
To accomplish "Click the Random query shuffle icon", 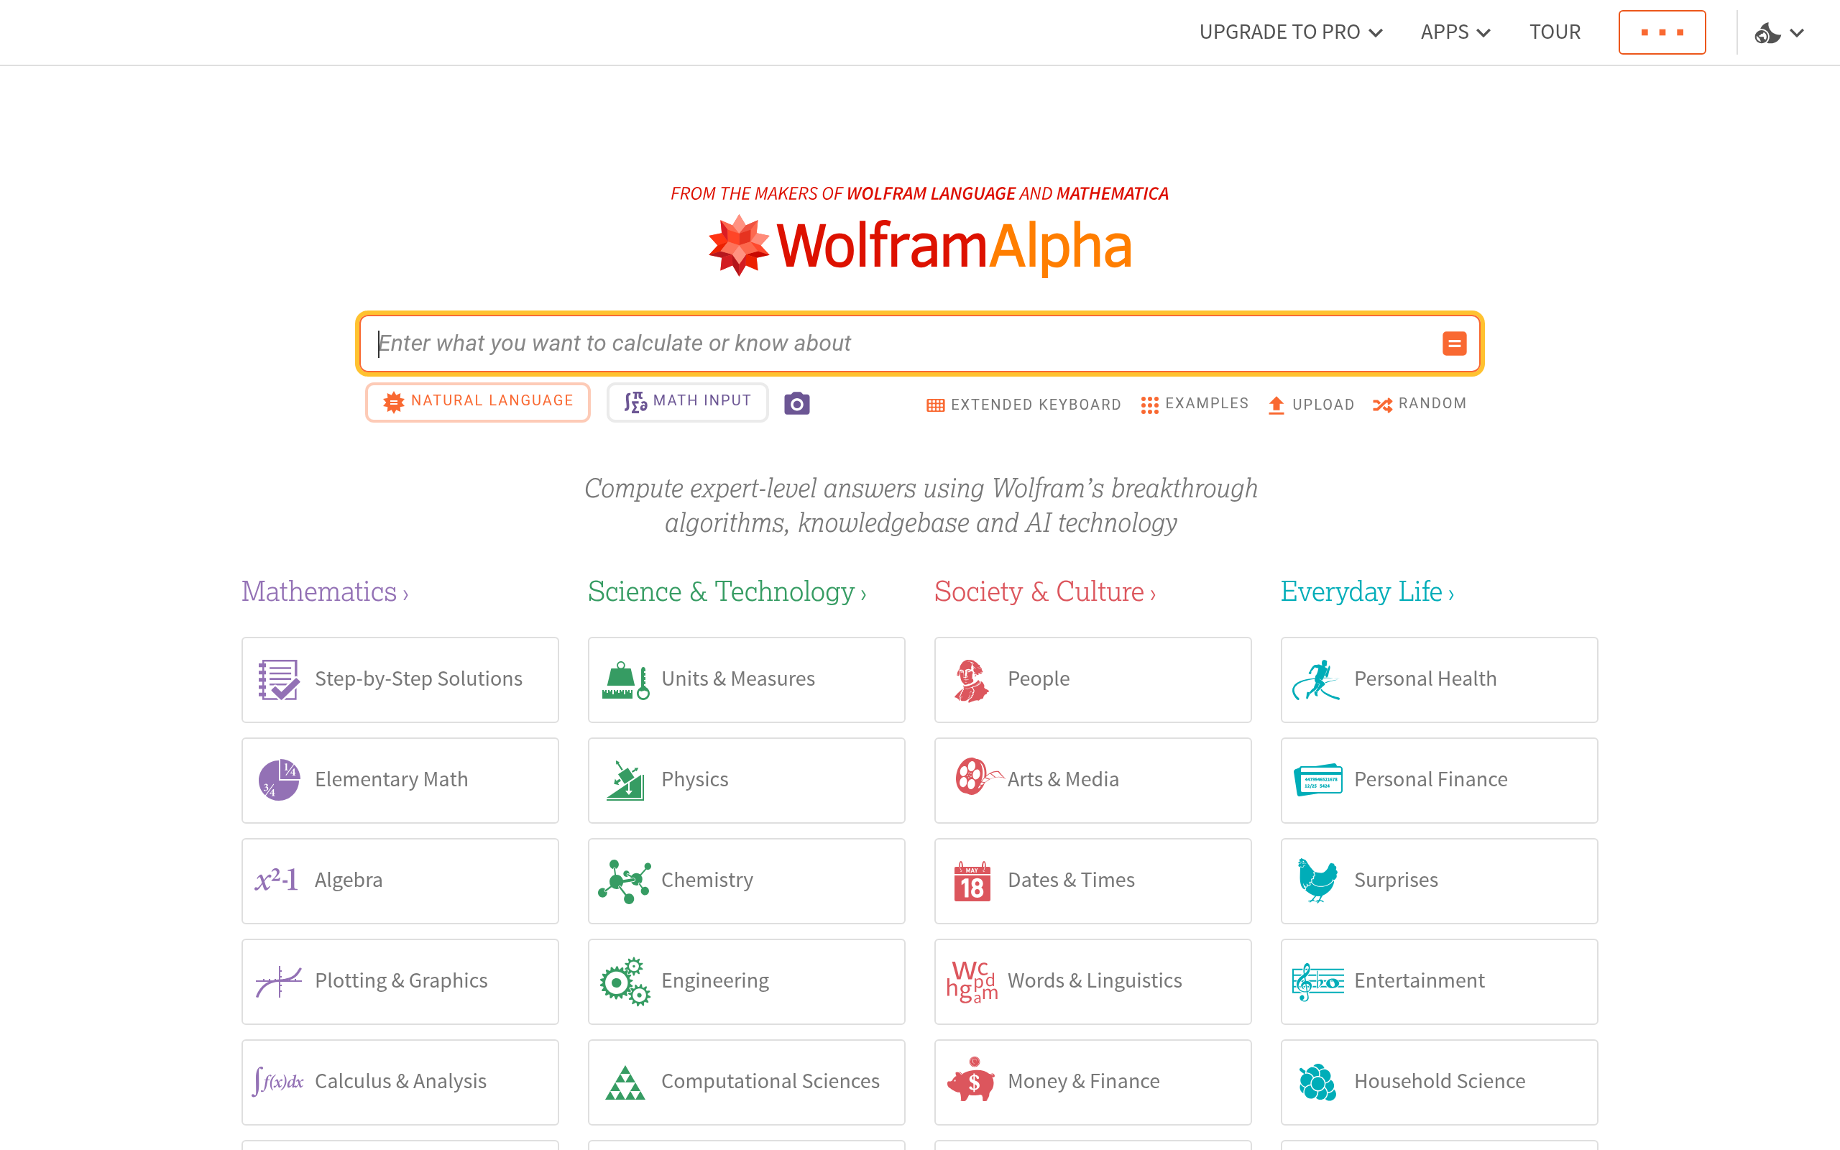I will tap(1381, 404).
